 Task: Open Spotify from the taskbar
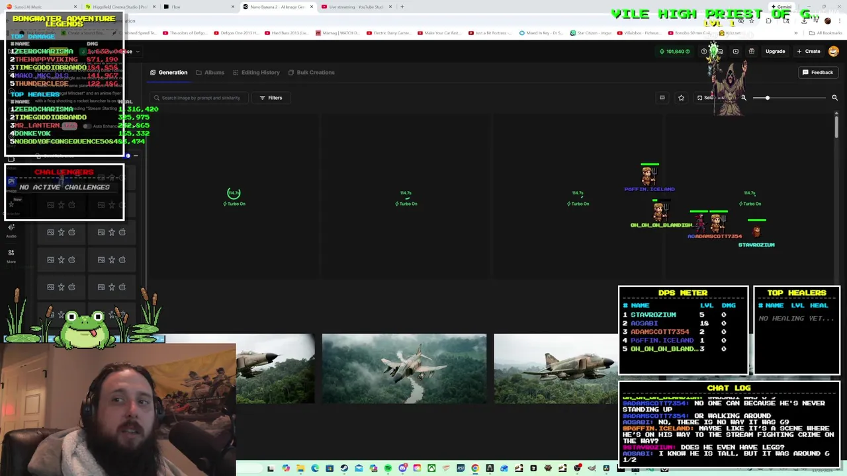[x=388, y=469]
